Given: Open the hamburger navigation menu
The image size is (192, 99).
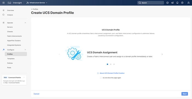Looking at the screenshot, I should tap(4, 3).
